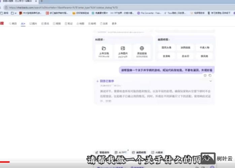
Task: Click the answer paragraph text in the reply
Action: pos(155,96)
